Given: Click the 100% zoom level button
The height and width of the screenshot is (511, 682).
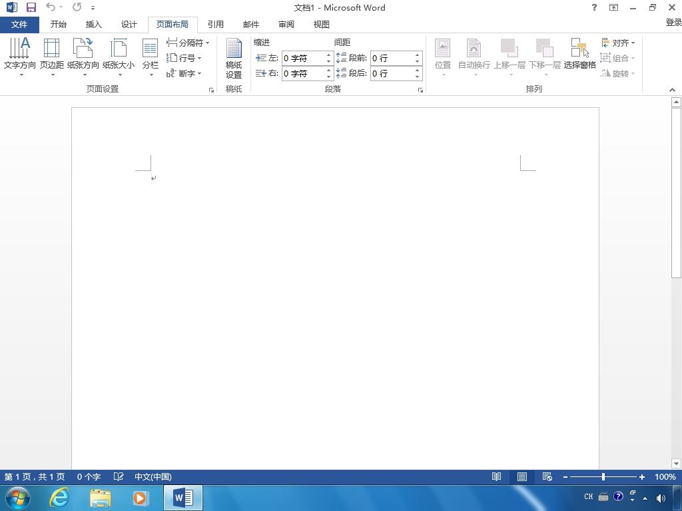Looking at the screenshot, I should (x=665, y=476).
